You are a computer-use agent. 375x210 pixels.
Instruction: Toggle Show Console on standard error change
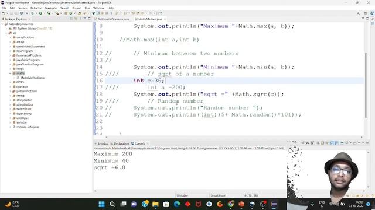[x=336, y=143]
